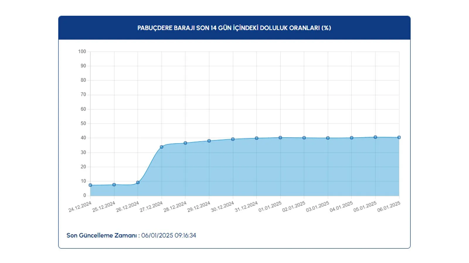Click the 31.12.2024 data point marker
The image size is (469, 263).
[x=256, y=138]
